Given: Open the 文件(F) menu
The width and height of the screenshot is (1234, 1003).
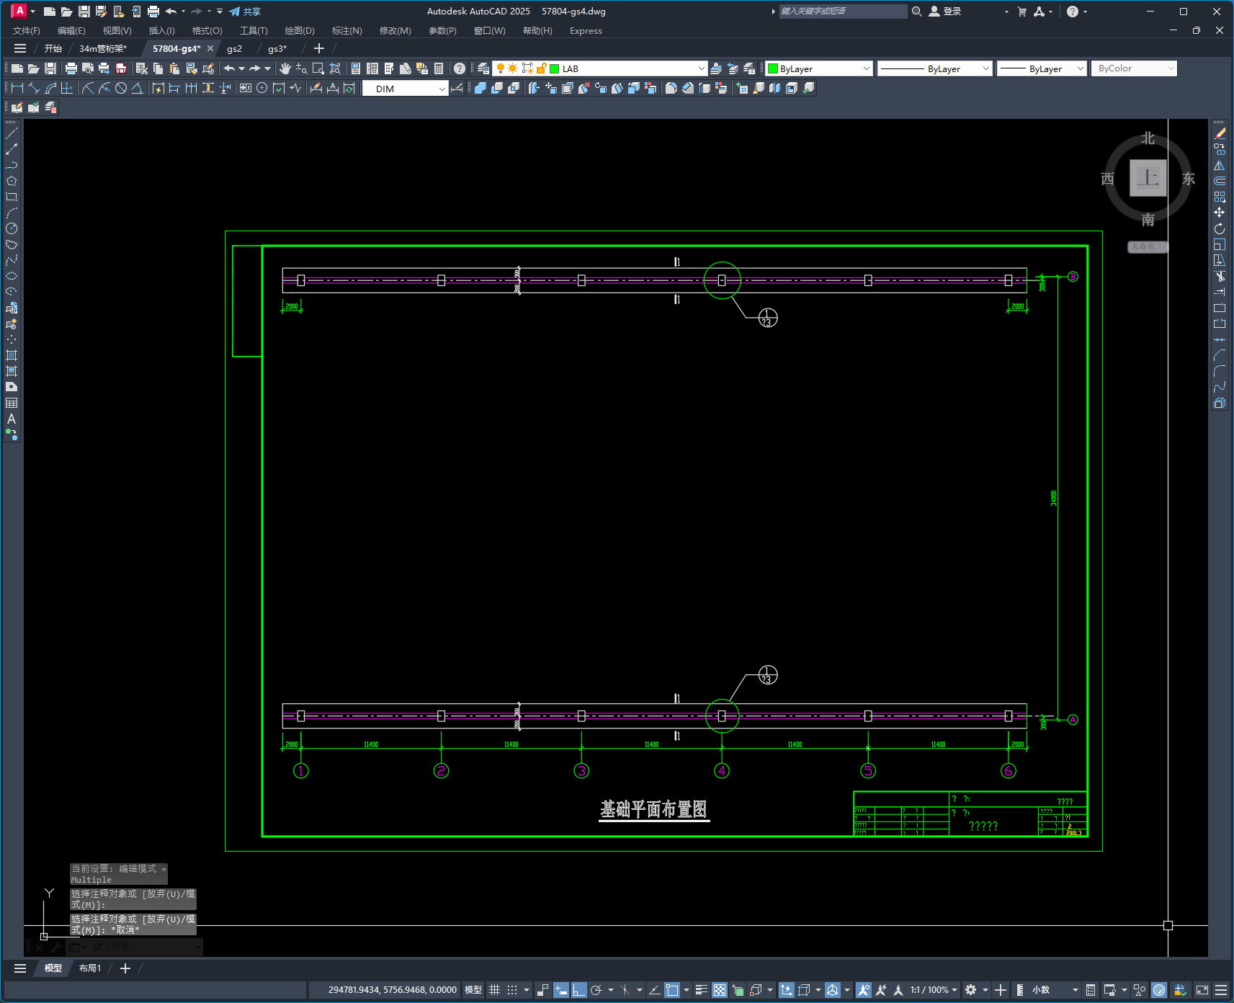Looking at the screenshot, I should tap(27, 31).
